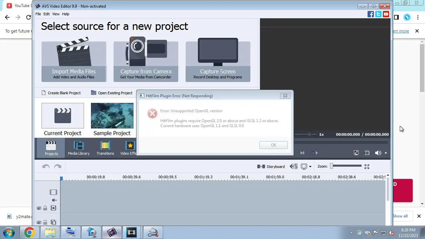Choose Capture Screen source
Viewport: 425px width, 239px height.
pos(218,60)
